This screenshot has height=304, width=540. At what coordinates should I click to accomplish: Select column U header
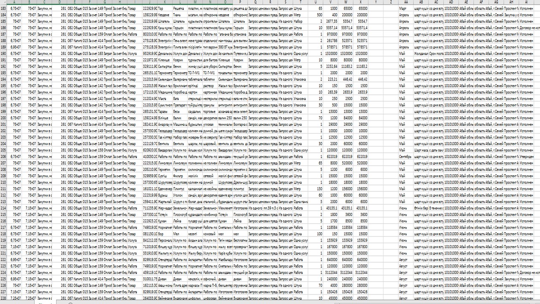click(316, 2)
